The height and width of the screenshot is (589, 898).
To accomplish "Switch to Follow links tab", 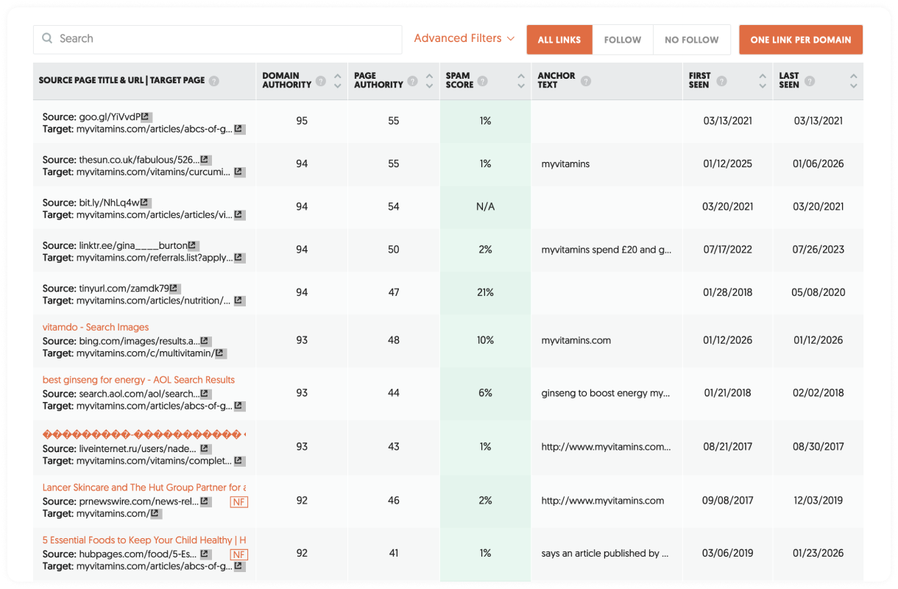I will point(623,40).
